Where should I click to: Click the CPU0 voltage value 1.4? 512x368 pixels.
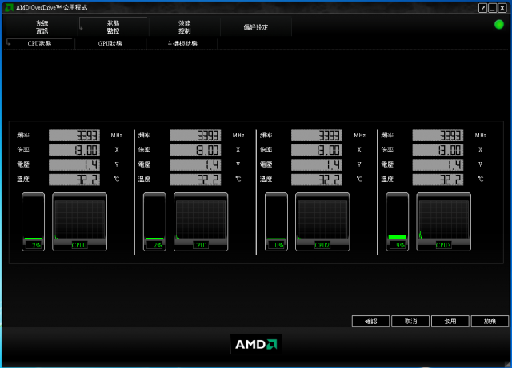(74, 165)
